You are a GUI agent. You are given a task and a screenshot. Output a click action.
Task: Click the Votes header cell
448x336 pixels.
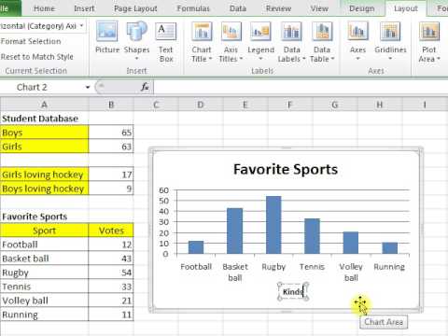pyautogui.click(x=111, y=231)
